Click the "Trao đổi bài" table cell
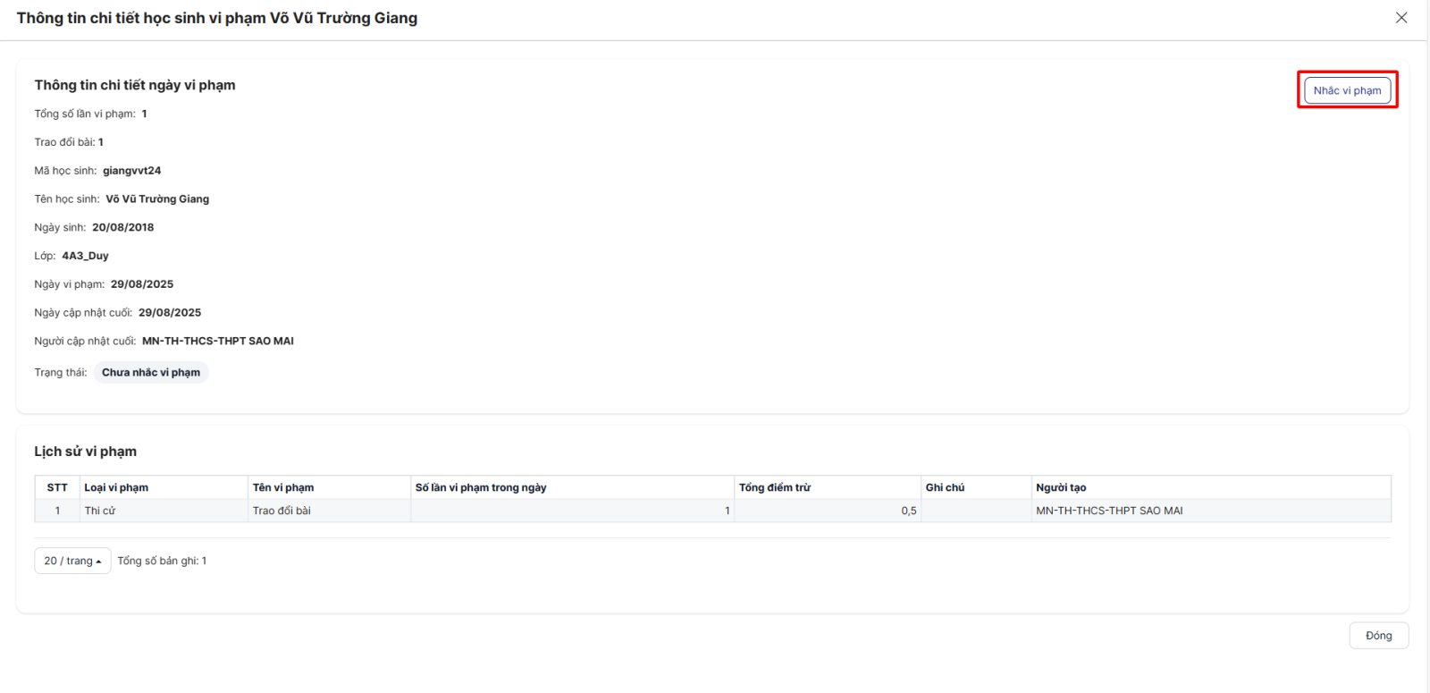This screenshot has height=693, width=1430. click(282, 511)
